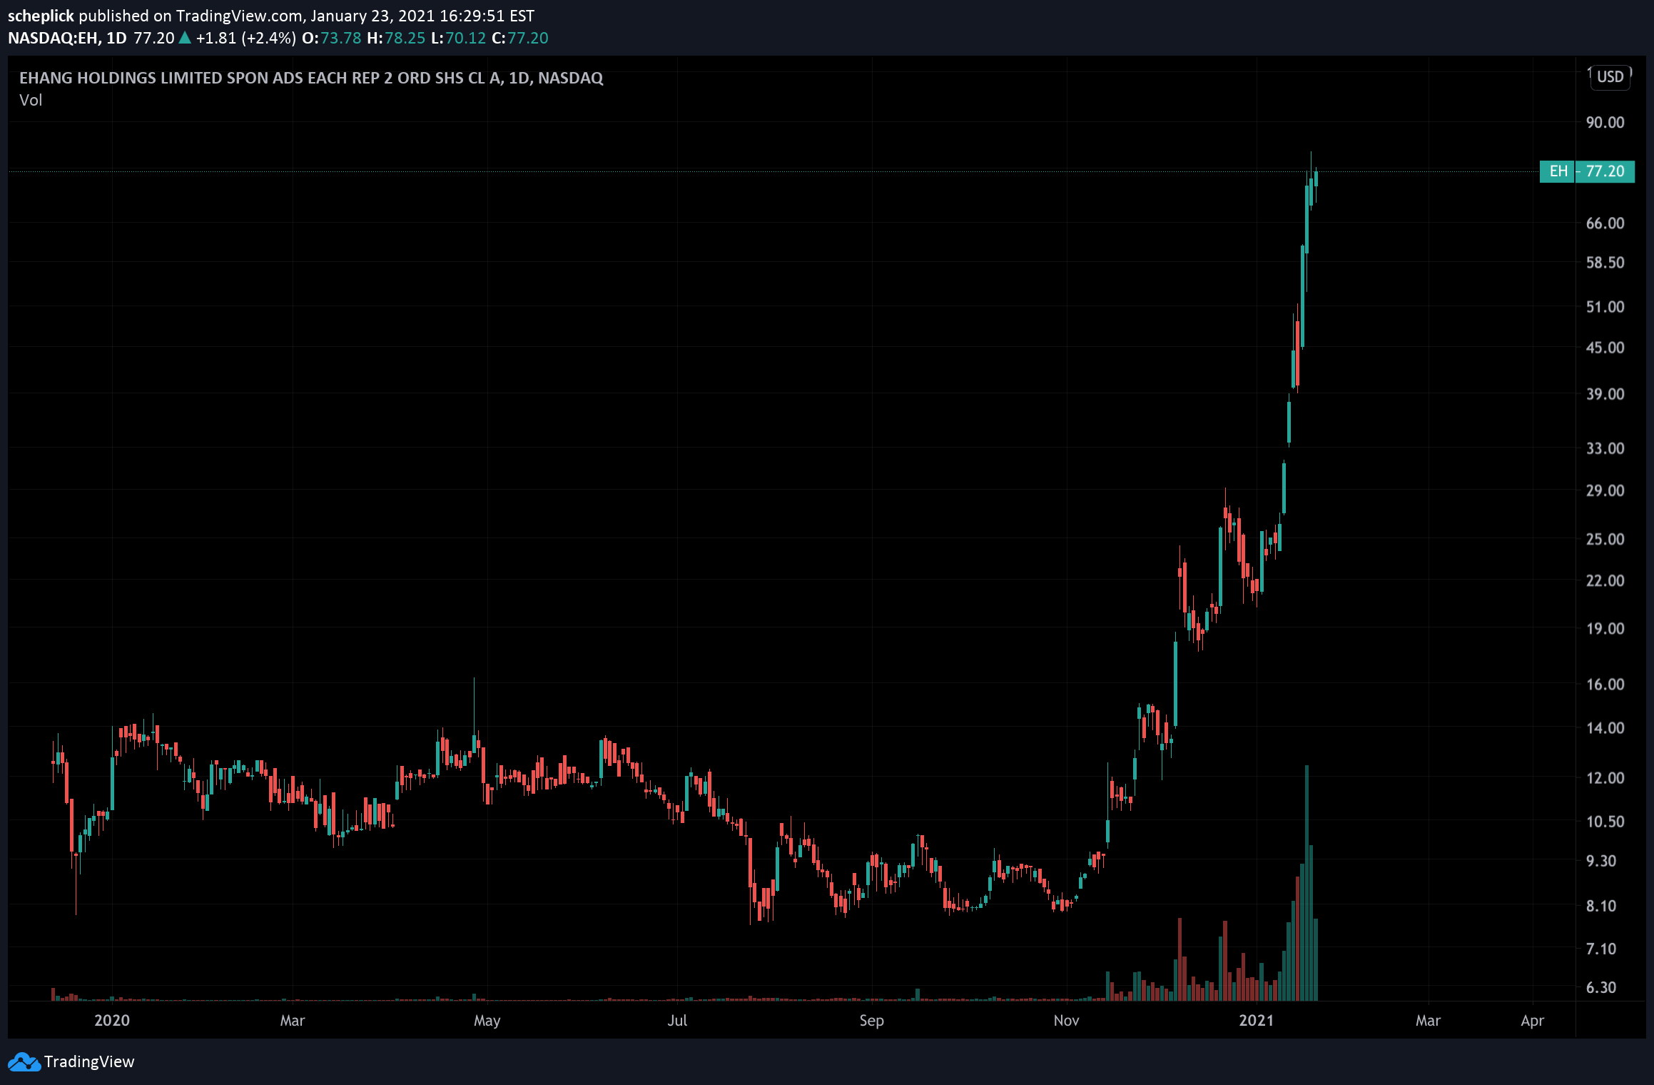Click the TradingView text at bottom left

click(89, 1062)
